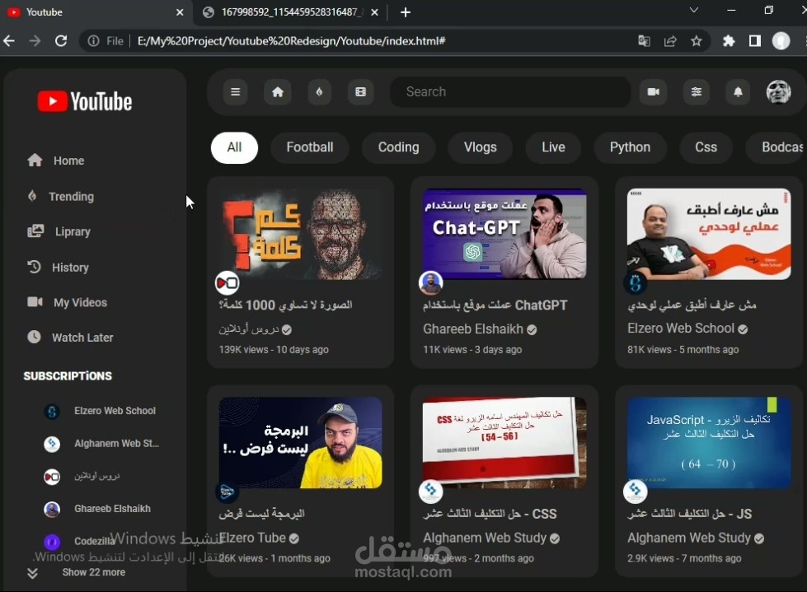Open My Videos label in sidebar
This screenshot has width=807, height=592.
pos(80,303)
